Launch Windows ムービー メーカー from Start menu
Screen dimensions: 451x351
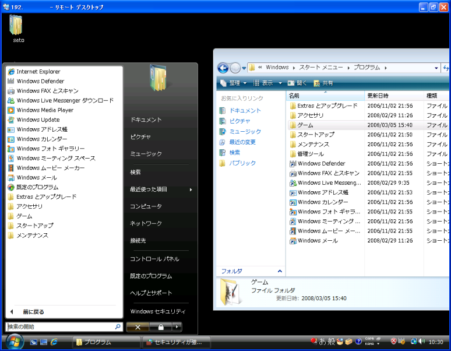pyautogui.click(x=46, y=168)
